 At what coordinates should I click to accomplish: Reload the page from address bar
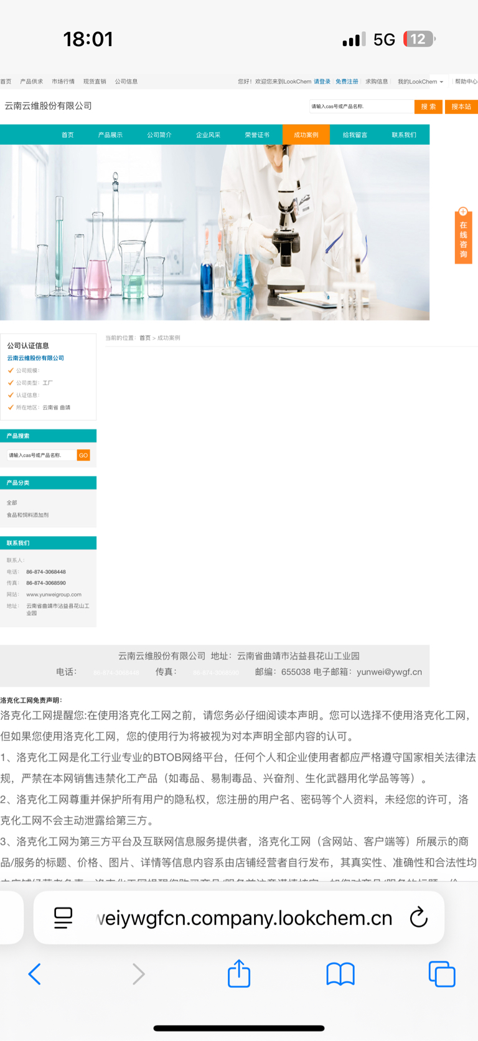point(419,917)
